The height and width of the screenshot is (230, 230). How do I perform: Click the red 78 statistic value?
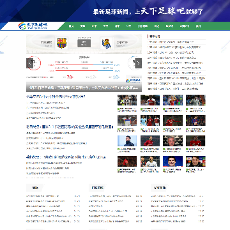(x=70, y=77)
